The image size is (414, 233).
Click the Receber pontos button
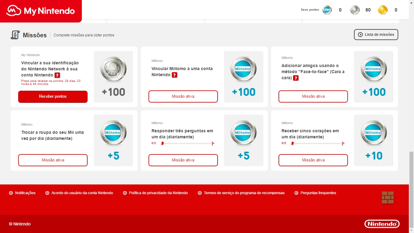pyautogui.click(x=53, y=96)
